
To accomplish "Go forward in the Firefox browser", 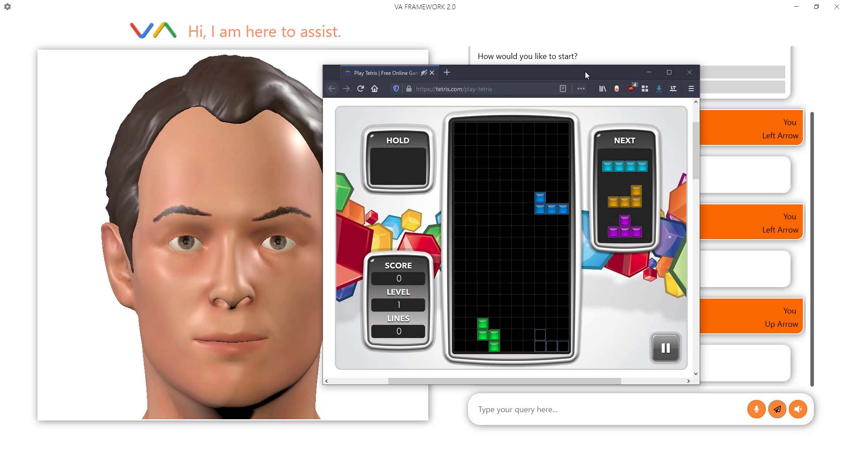I will pyautogui.click(x=346, y=89).
